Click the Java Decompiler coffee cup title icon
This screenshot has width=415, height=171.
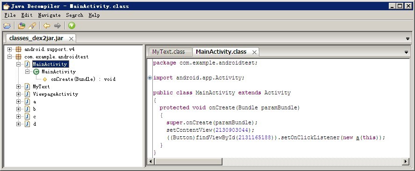point(6,6)
